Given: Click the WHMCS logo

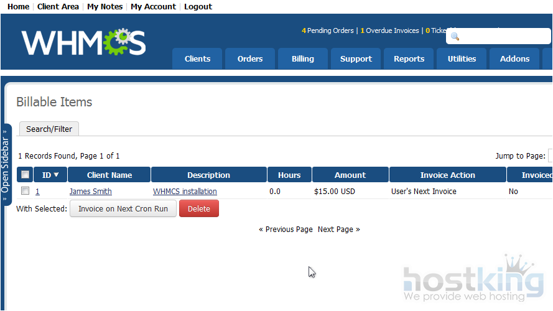Looking at the screenshot, I should click(x=83, y=42).
